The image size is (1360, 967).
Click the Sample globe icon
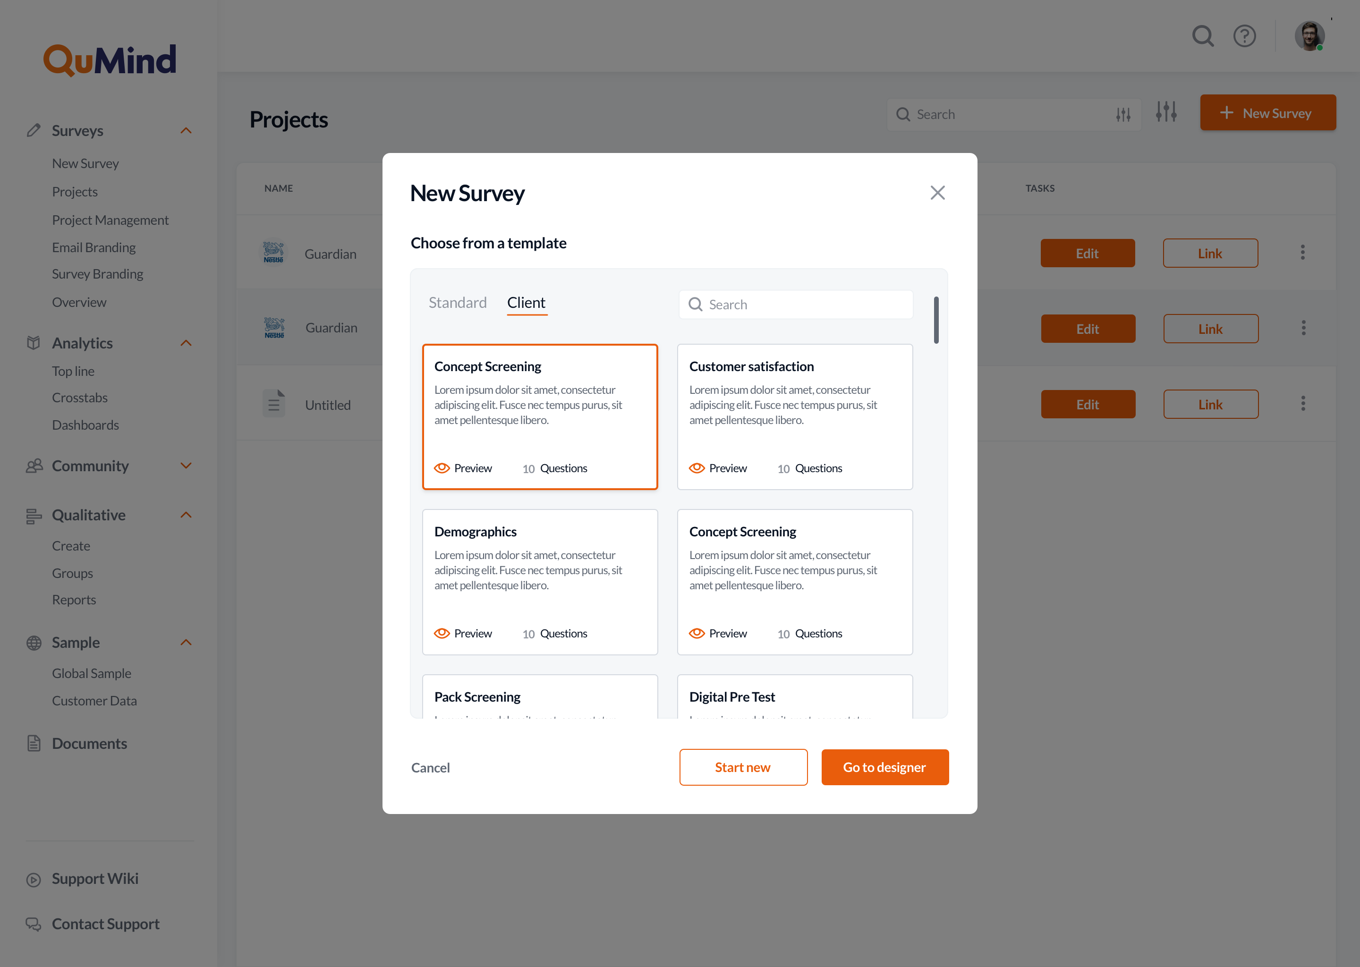pos(34,643)
